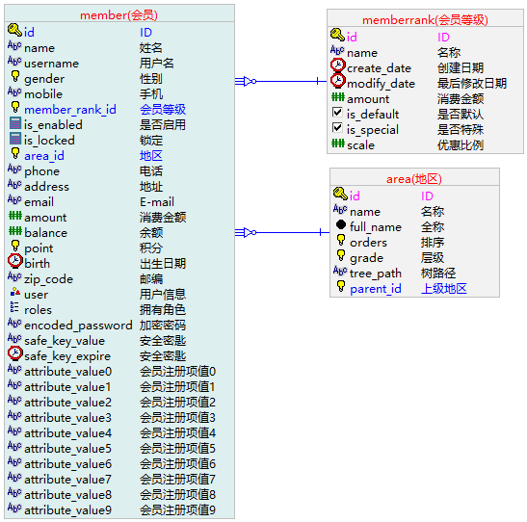This screenshot has width=527, height=522.
Task: Select the mobile field name
Action: coord(43,94)
